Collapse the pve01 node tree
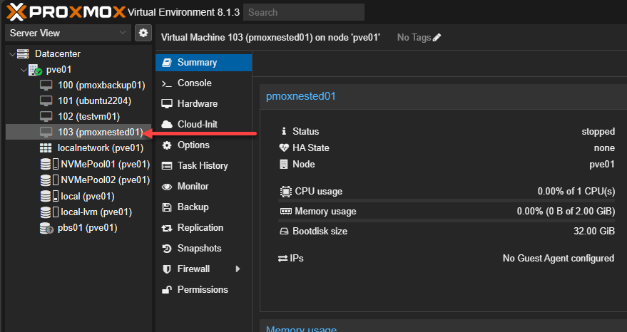Viewport: 627px width, 332px height. point(23,70)
